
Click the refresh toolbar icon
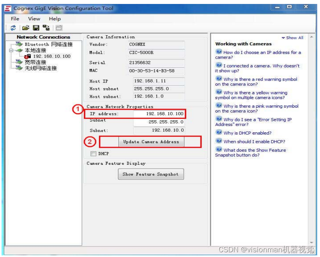coord(13,28)
